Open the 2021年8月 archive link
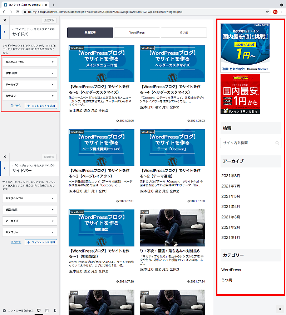 pyautogui.click(x=231, y=176)
